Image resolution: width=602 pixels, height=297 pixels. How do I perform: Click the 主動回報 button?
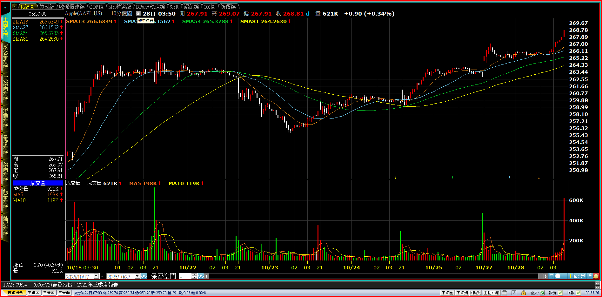tap(491, 293)
